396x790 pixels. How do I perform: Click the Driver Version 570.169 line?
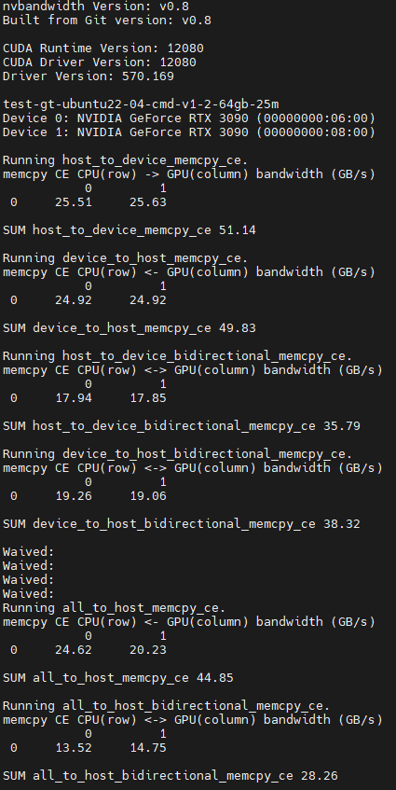pos(89,76)
